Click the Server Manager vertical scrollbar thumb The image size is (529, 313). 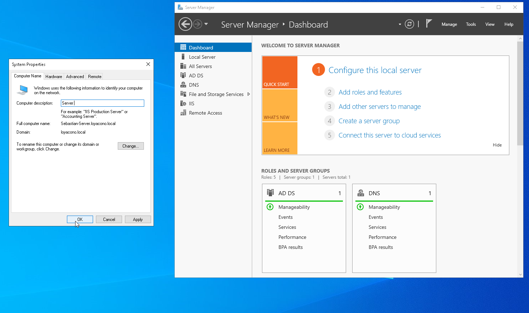520,93
